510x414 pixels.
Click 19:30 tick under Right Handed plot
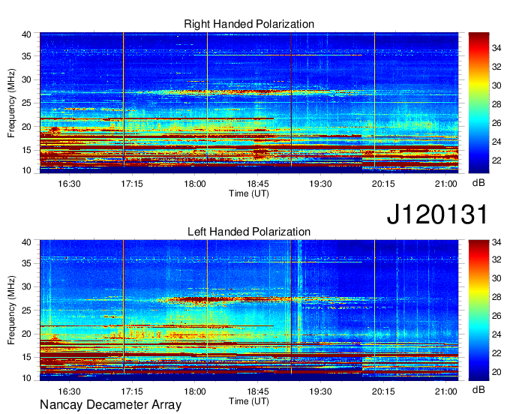(x=320, y=184)
